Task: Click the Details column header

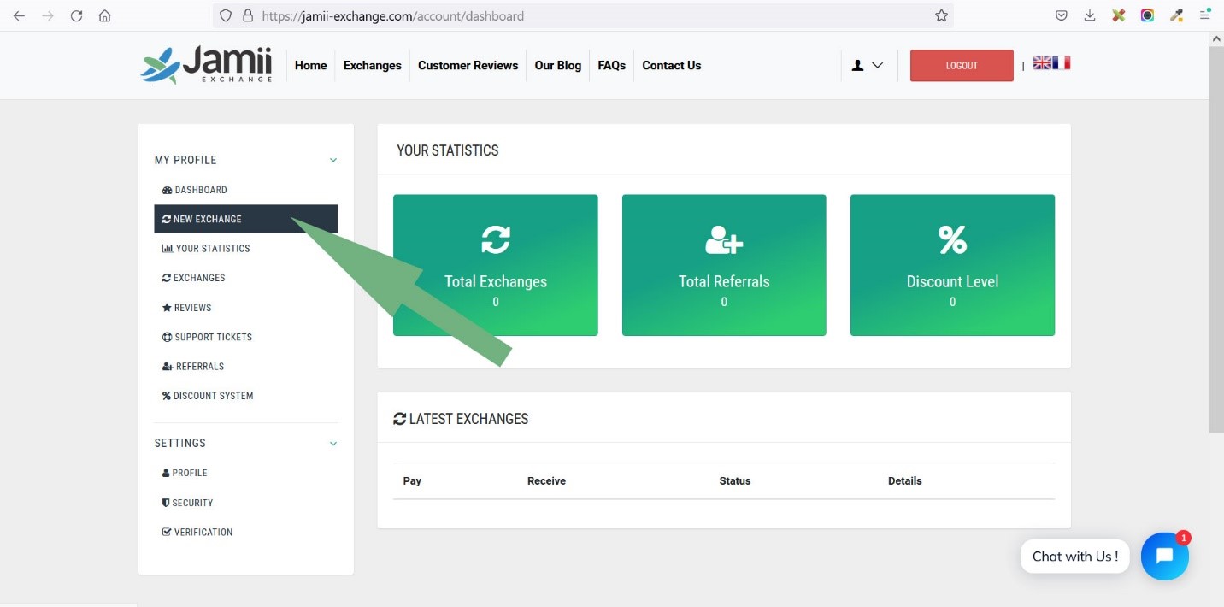Action: point(904,481)
